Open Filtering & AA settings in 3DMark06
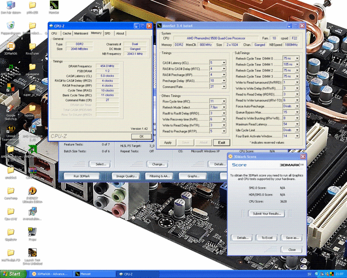This screenshot has width=347, height=278. click(160, 176)
